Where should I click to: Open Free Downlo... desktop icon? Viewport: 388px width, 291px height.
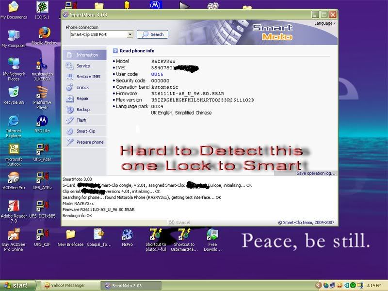point(212,240)
